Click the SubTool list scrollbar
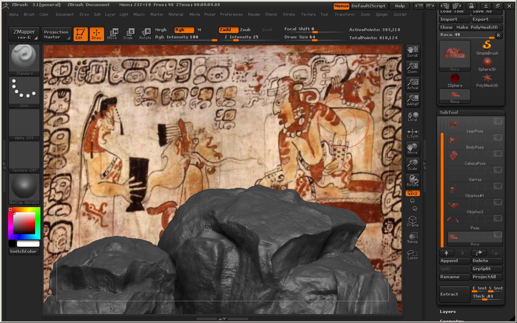The height and width of the screenshot is (323, 517). [442, 182]
